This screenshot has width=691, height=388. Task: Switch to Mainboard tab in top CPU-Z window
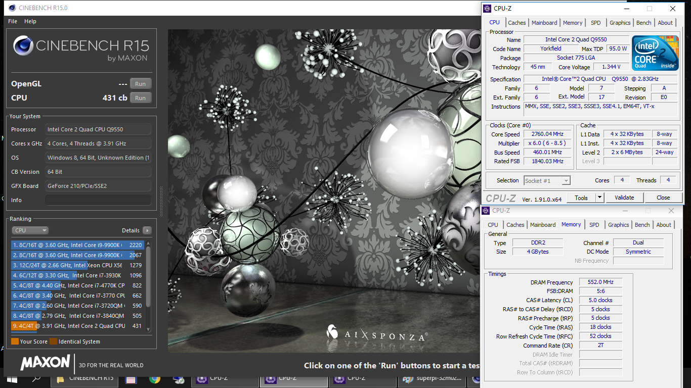point(544,23)
